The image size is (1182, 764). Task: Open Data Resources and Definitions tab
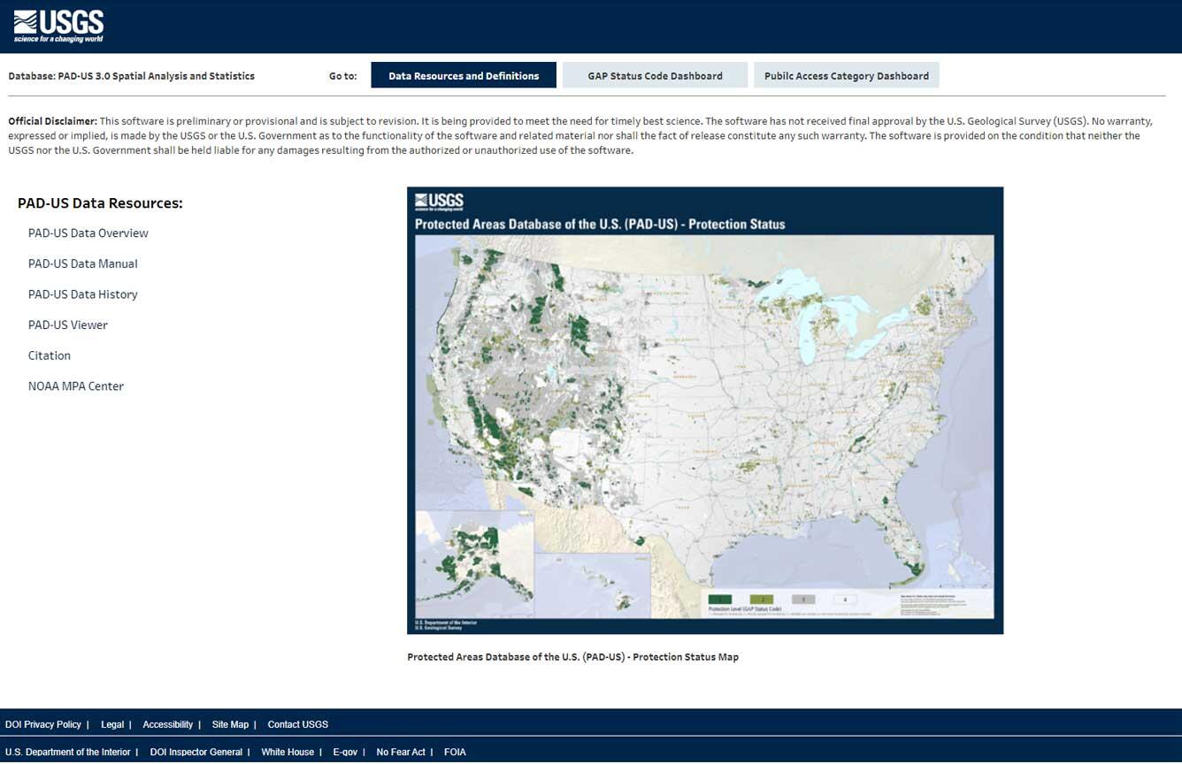[464, 75]
